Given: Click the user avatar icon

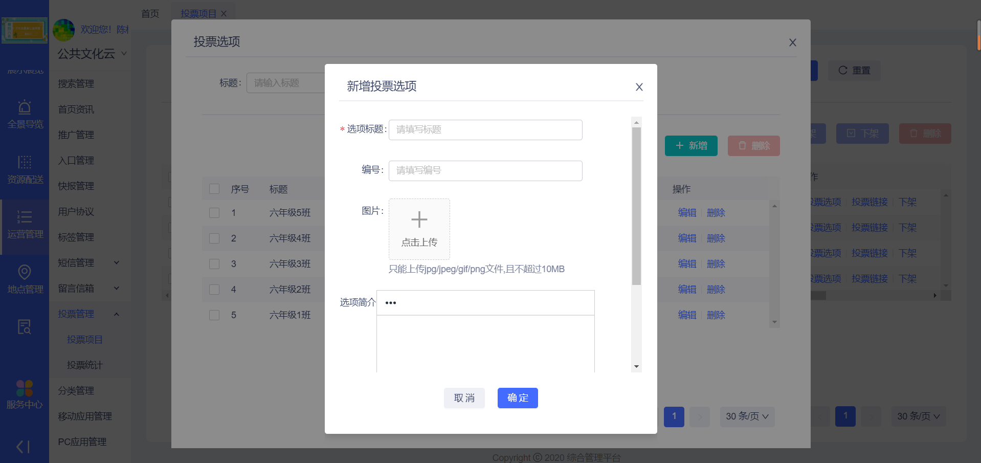Looking at the screenshot, I should click(64, 30).
